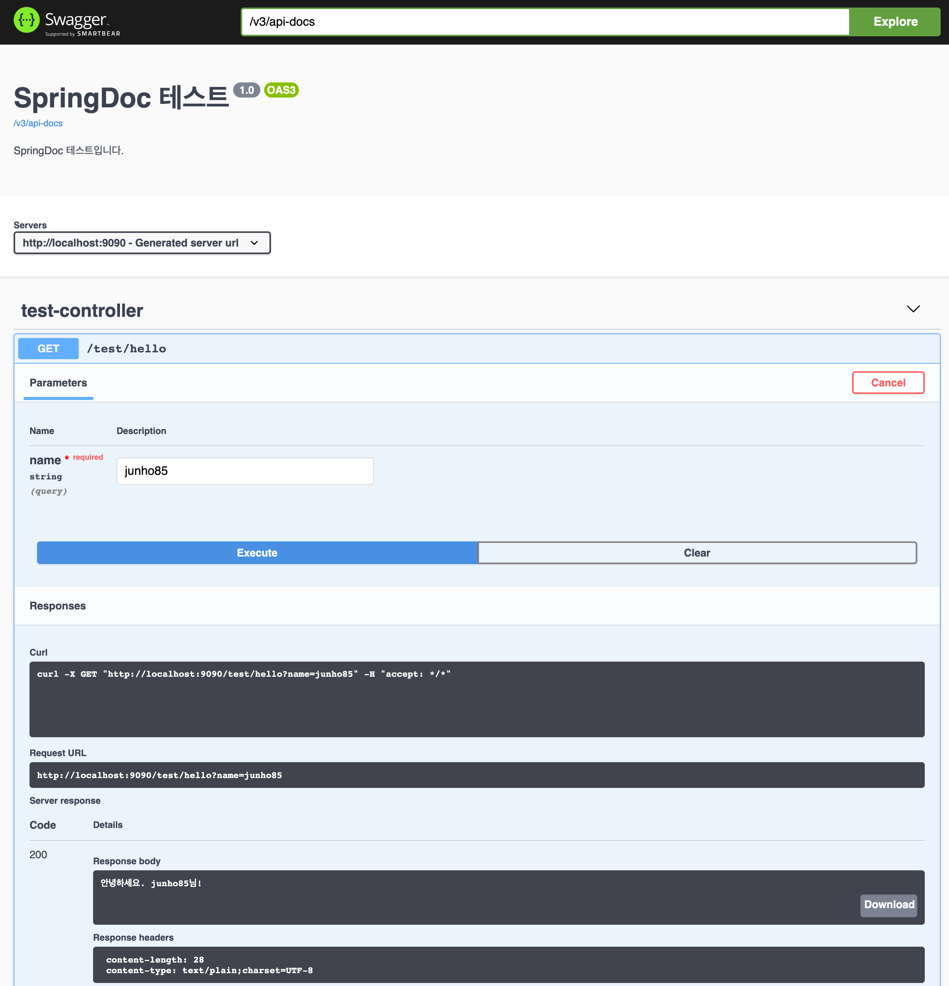Screen dimensions: 949x986
Task: Clear the response results
Action: [x=697, y=553]
